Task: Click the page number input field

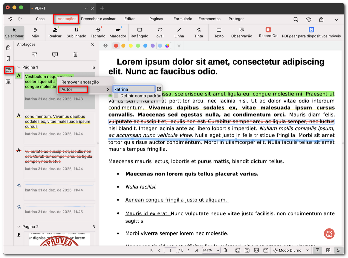Action: pyautogui.click(x=170, y=250)
